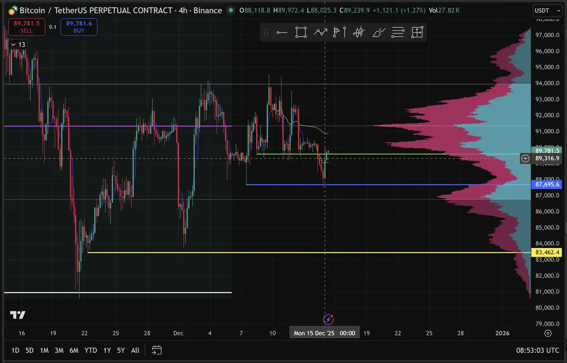Click the Bitcoin symbol logo icon
567x363 pixels.
point(13,10)
